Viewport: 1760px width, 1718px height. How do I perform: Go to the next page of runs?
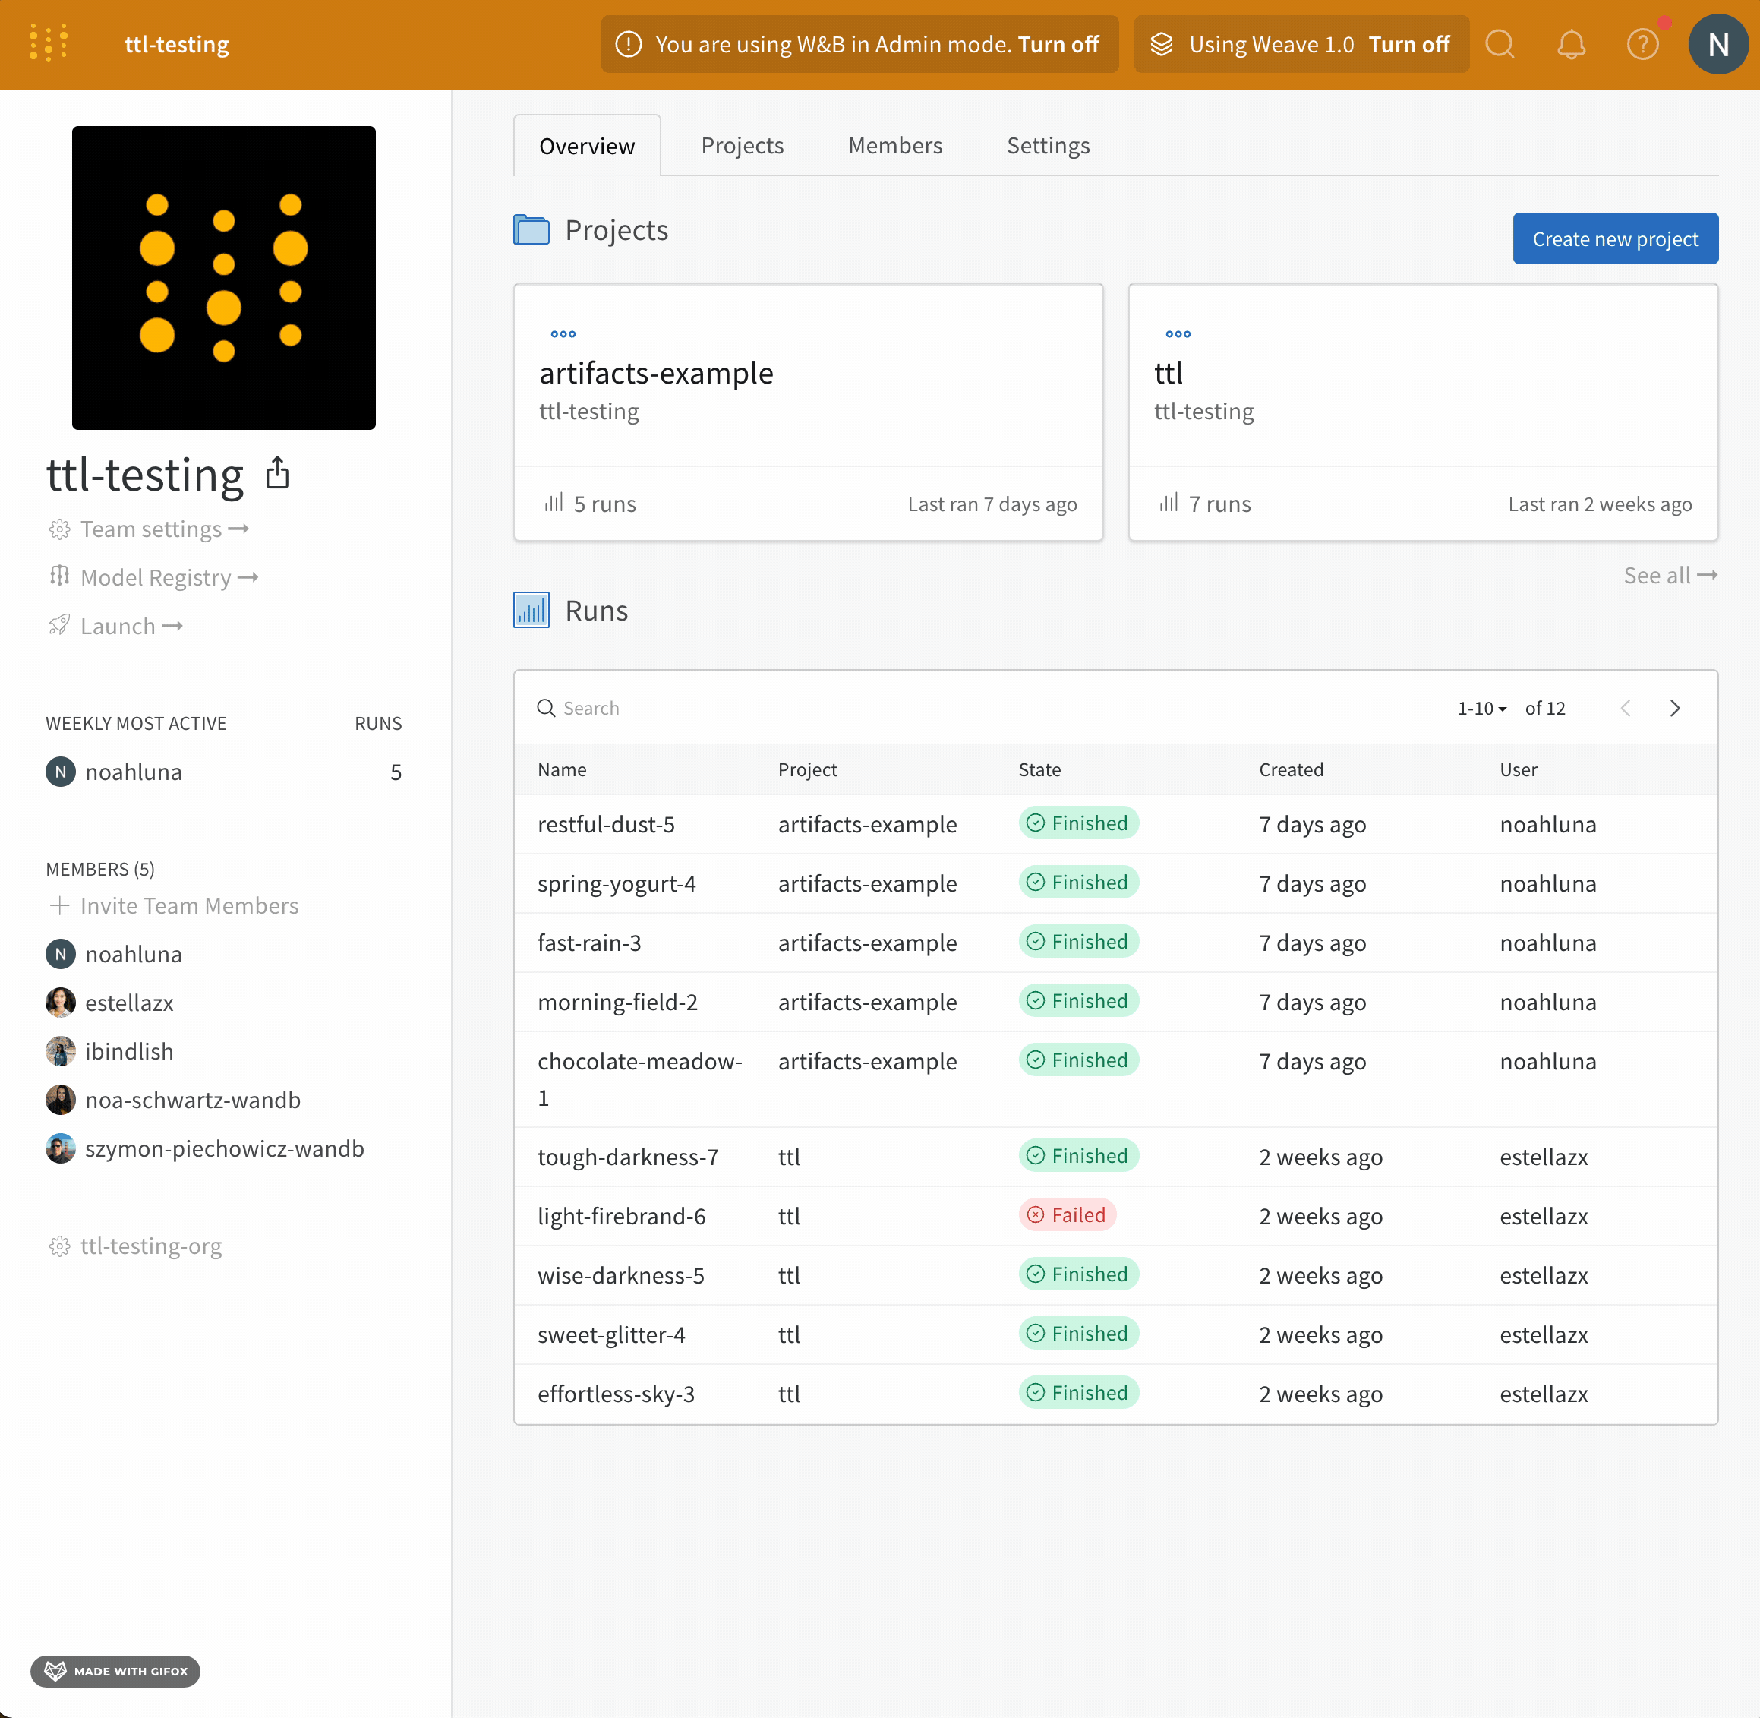(x=1675, y=709)
